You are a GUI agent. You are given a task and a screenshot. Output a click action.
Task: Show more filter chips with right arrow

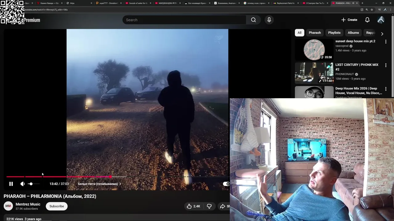pyautogui.click(x=382, y=34)
